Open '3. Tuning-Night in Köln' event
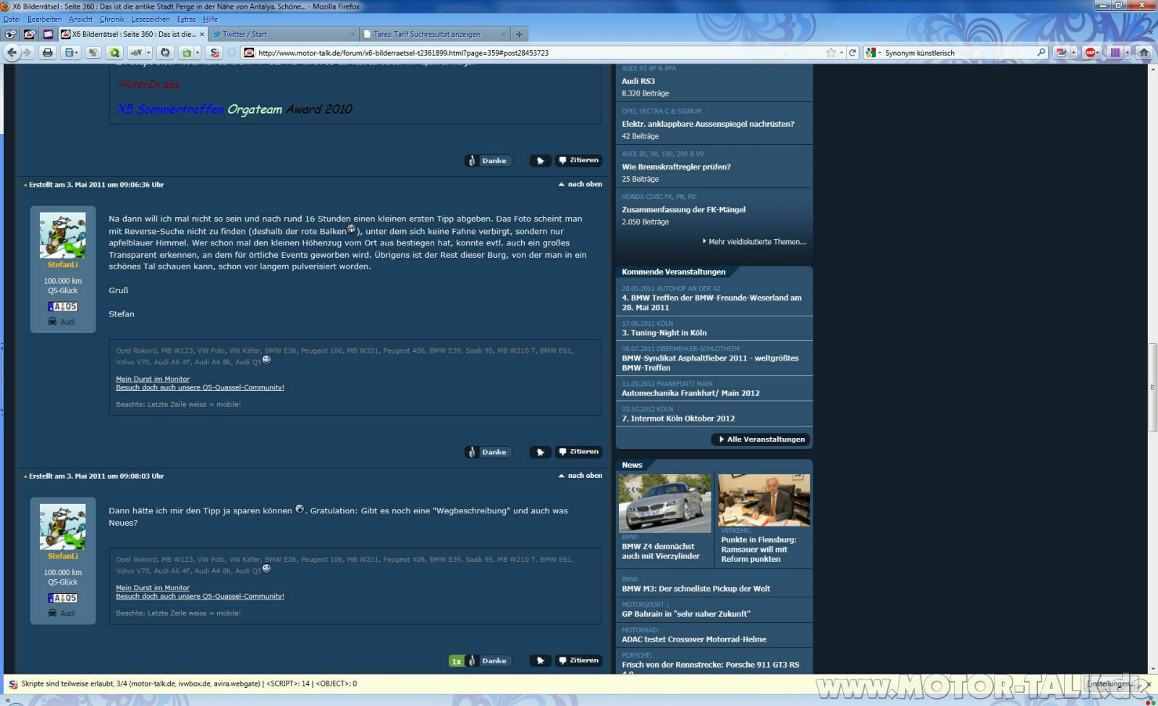Screen dimensions: 1158x706 point(664,333)
